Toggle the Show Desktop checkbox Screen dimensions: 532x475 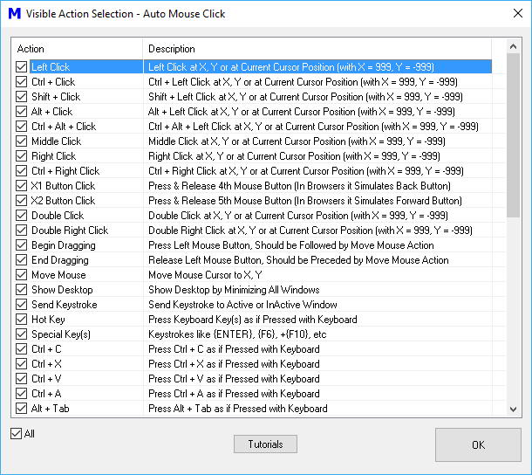click(x=22, y=290)
